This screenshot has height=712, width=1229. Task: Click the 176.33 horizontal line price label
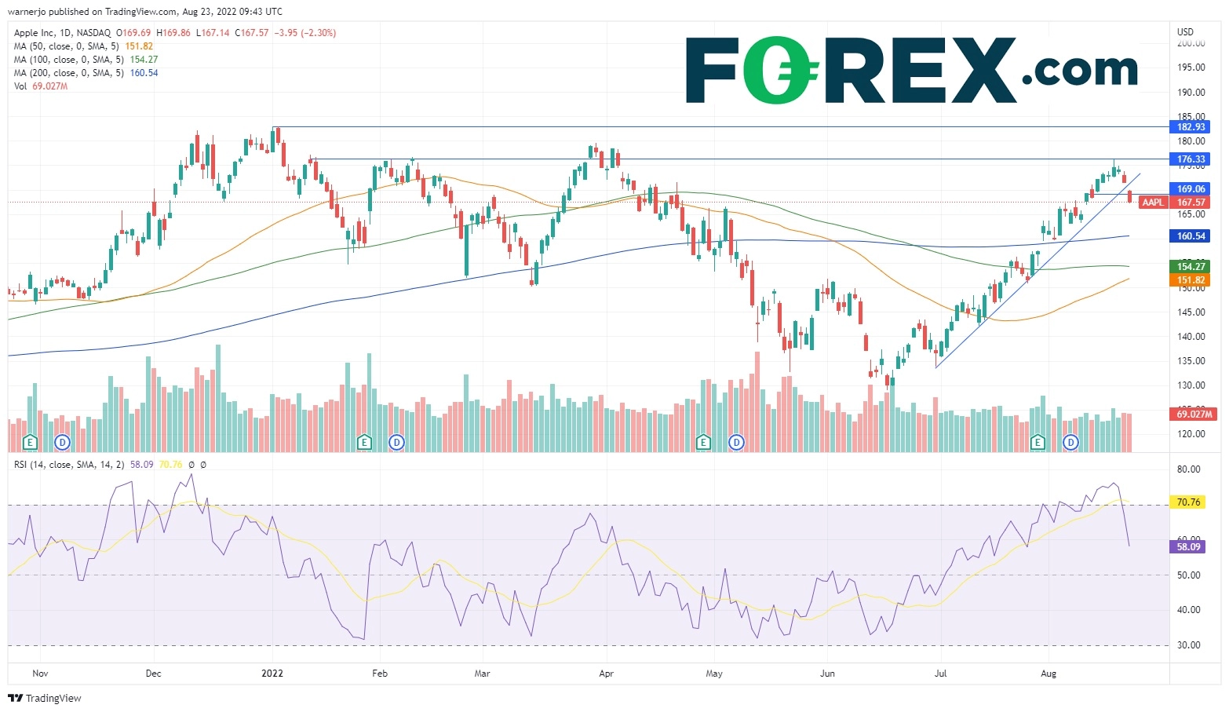point(1190,159)
